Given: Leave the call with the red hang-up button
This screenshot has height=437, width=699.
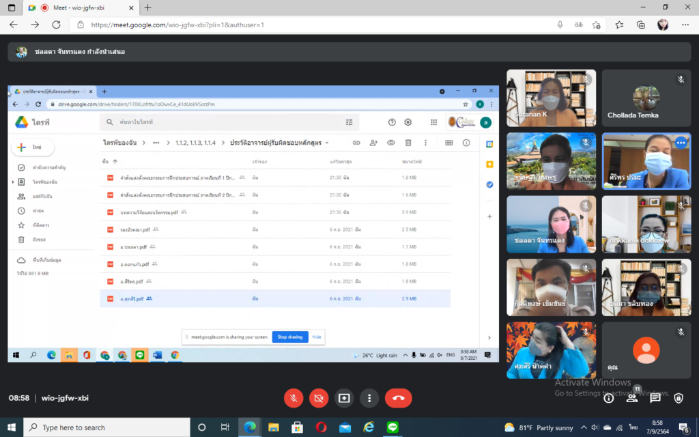Looking at the screenshot, I should (x=398, y=398).
